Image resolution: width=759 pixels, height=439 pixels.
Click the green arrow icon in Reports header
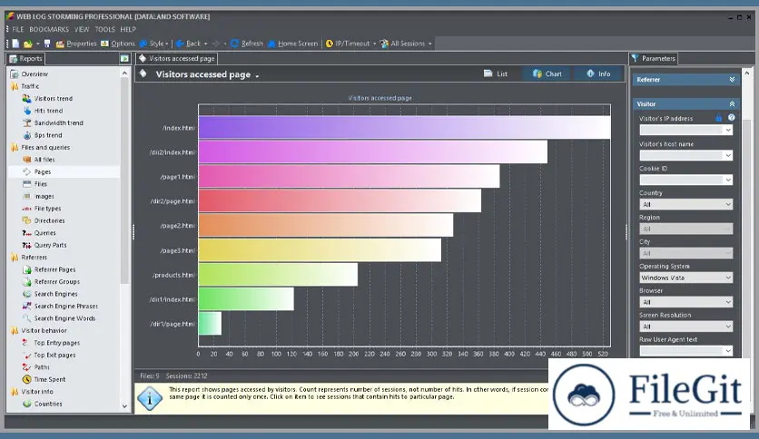tap(124, 58)
